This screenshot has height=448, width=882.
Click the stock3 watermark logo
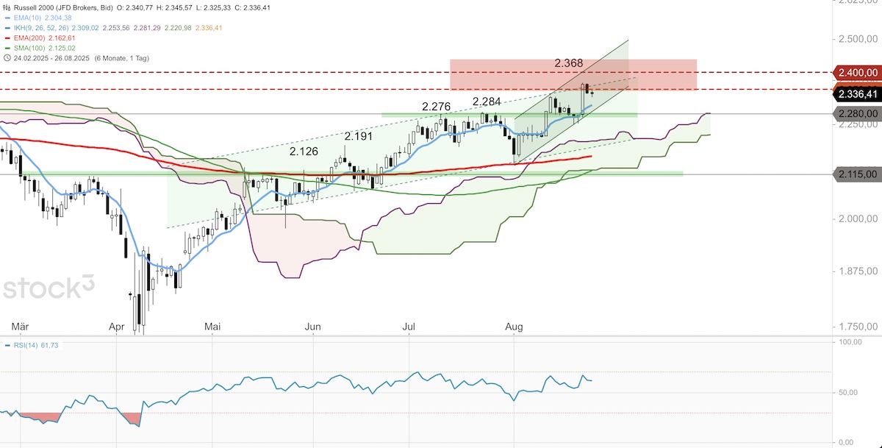pos(49,288)
